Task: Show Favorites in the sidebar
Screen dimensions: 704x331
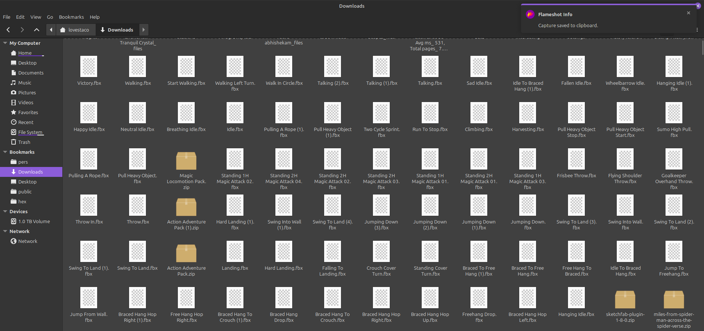Action: pyautogui.click(x=28, y=112)
